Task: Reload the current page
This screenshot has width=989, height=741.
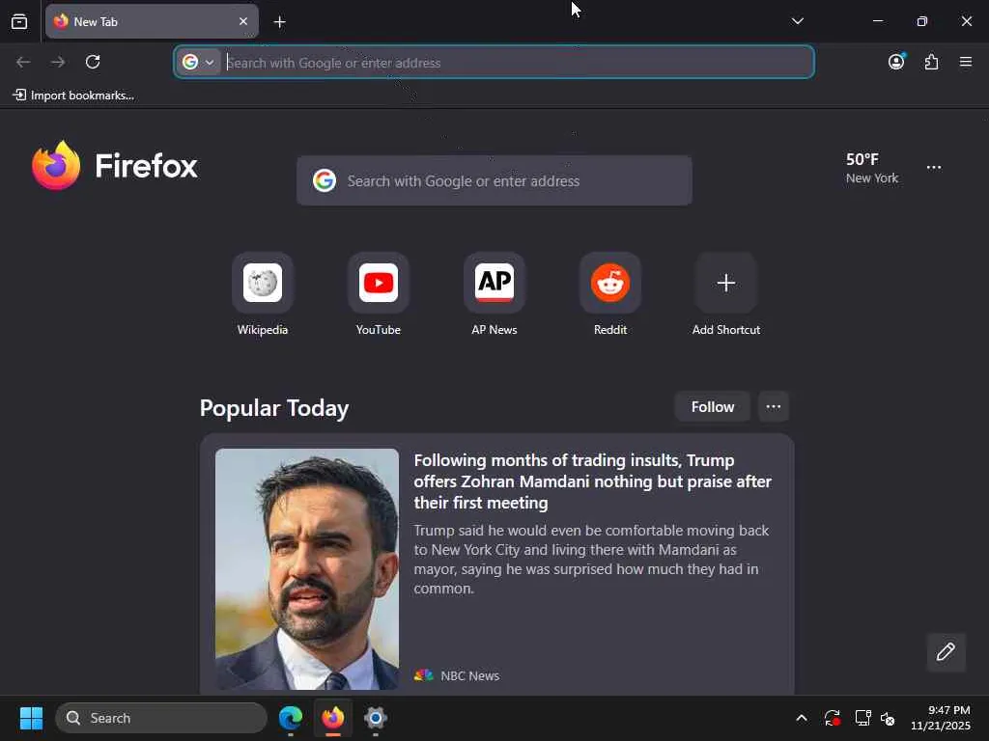Action: click(x=93, y=62)
